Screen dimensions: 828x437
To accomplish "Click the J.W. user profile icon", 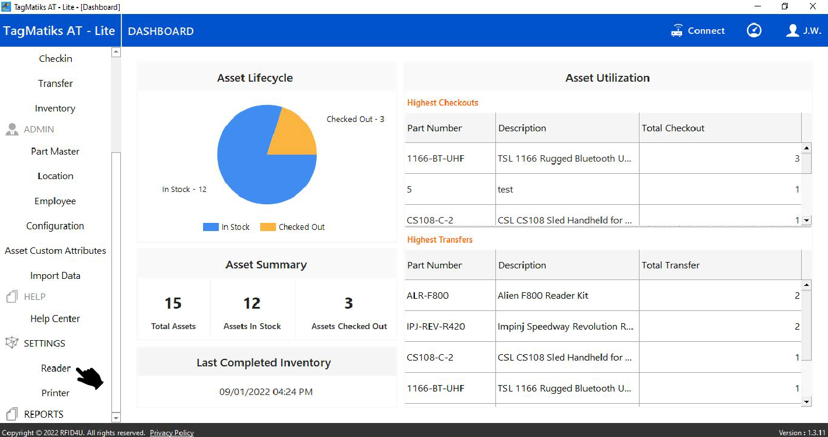I will coord(792,31).
